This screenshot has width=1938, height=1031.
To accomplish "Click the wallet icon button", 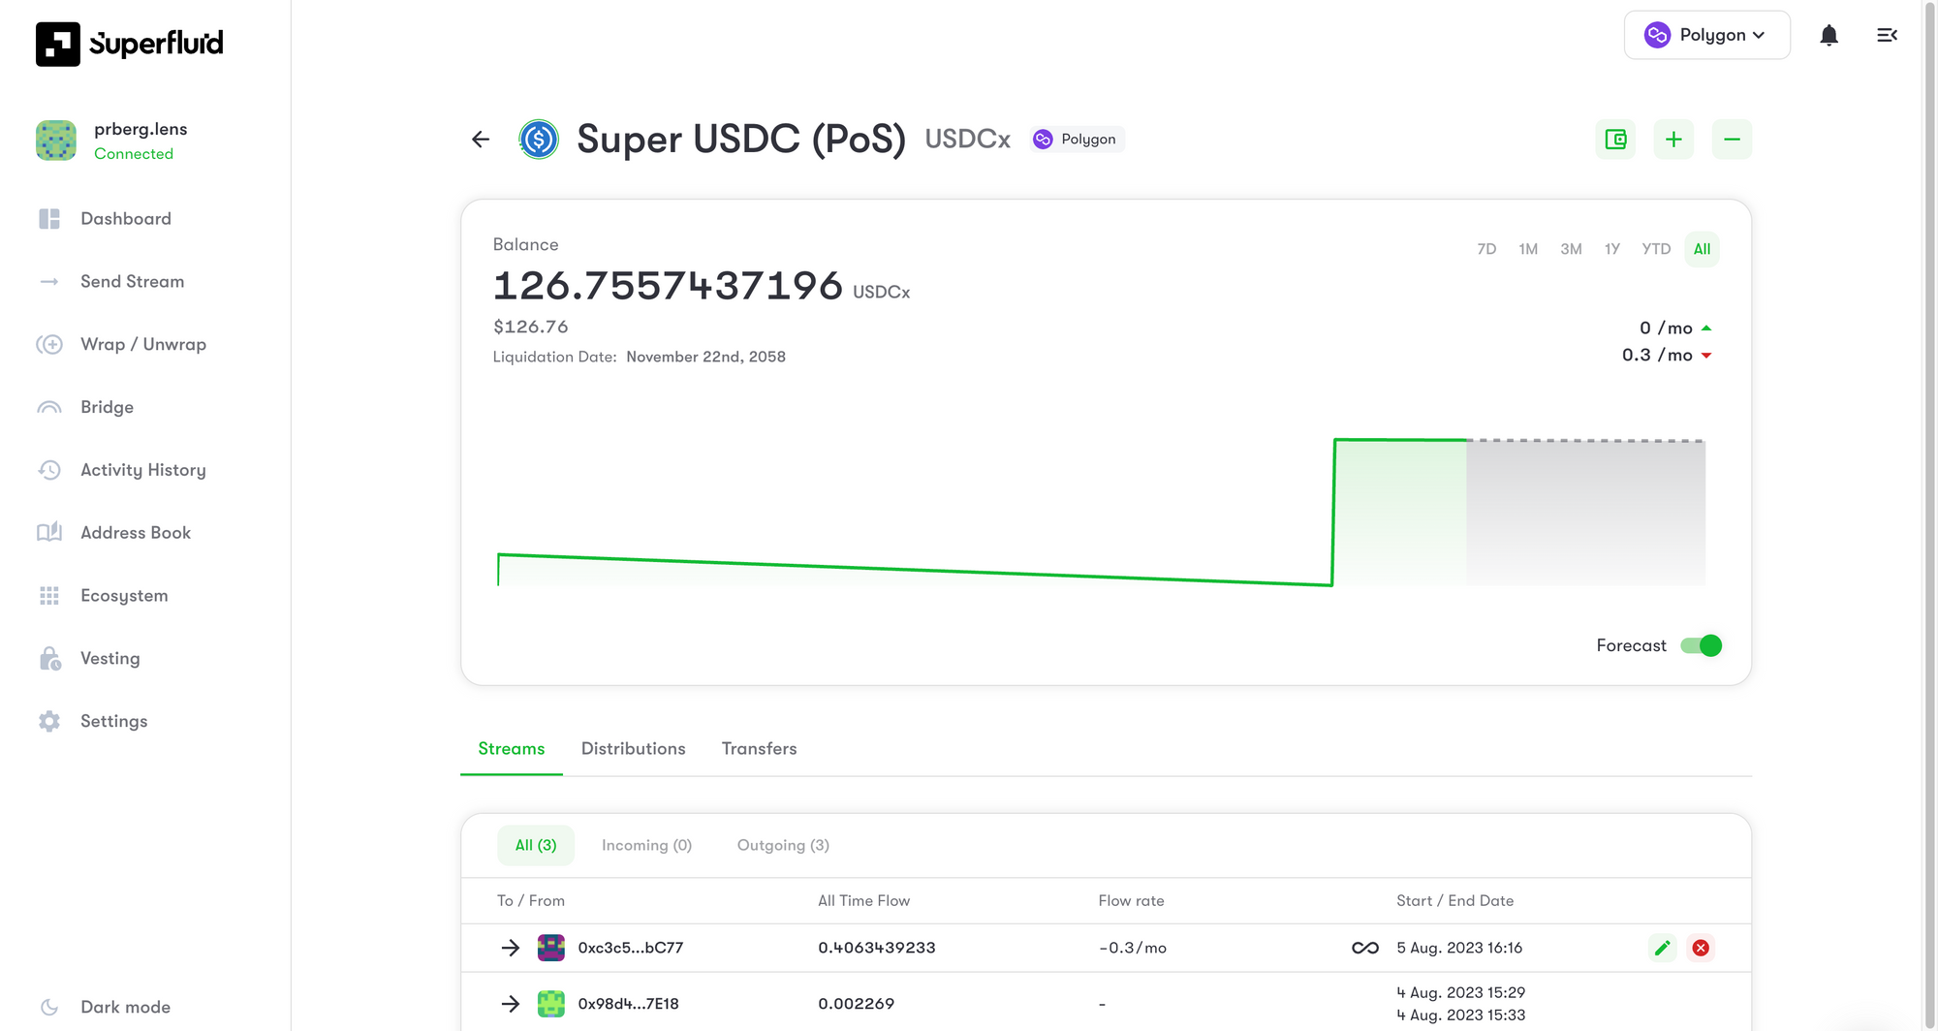I will pos(1615,140).
